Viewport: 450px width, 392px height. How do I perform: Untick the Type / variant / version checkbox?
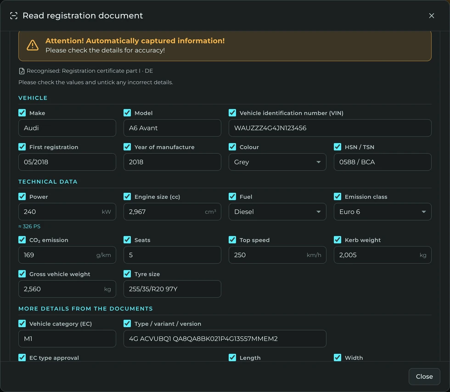pos(127,323)
